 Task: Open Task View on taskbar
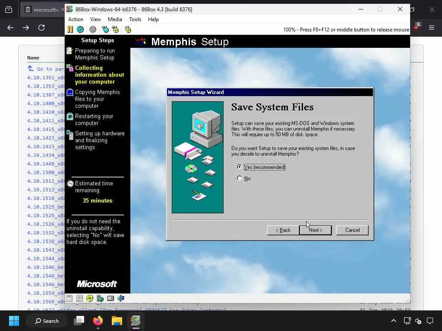[79, 321]
